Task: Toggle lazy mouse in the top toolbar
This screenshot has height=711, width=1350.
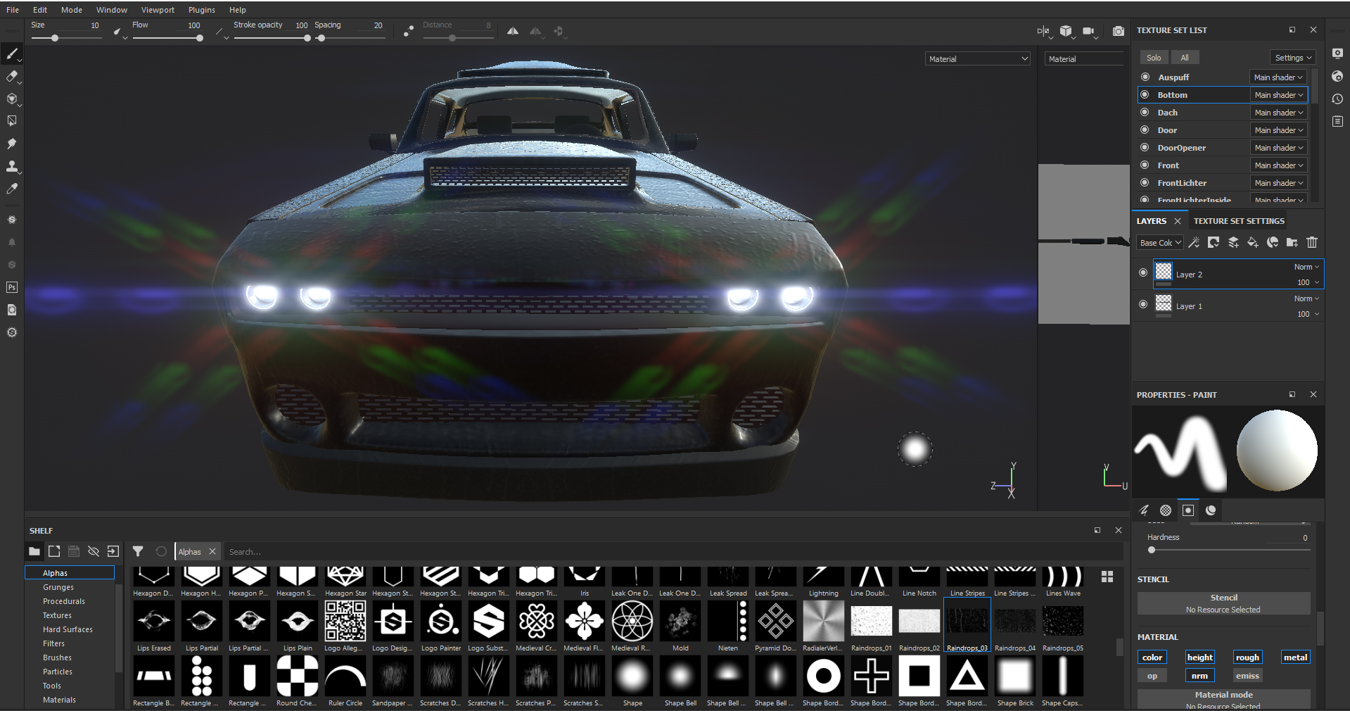Action: pos(409,31)
